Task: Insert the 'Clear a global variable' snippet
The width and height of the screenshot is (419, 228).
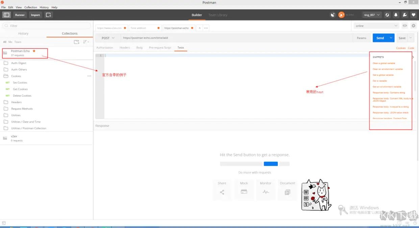Action: click(384, 63)
